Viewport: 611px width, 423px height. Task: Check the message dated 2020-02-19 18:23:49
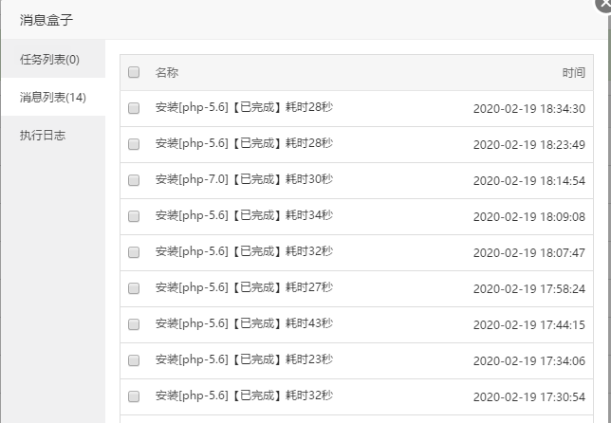point(134,144)
